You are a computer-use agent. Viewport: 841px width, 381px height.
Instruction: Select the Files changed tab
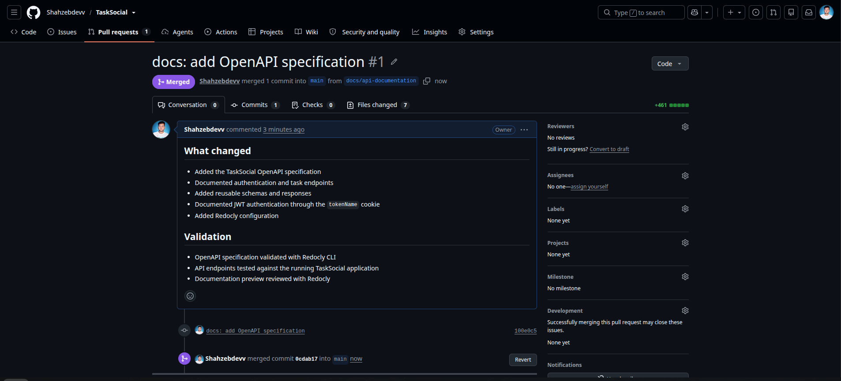(x=378, y=105)
